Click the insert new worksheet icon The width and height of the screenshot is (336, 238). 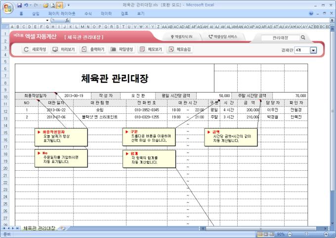(63, 228)
